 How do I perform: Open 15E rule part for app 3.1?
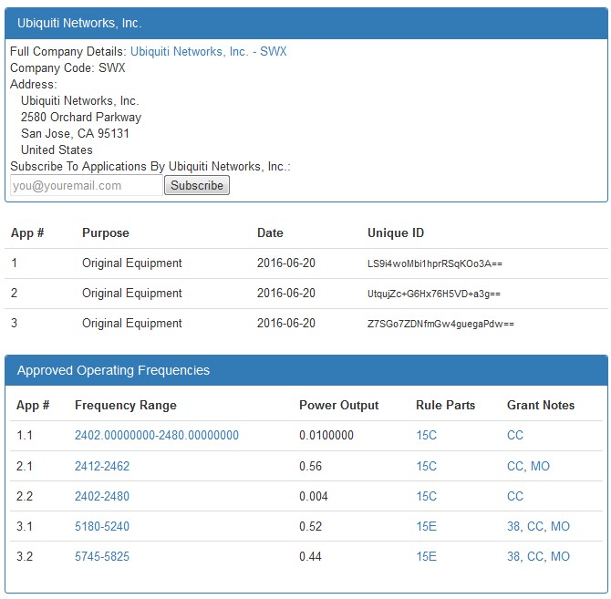(426, 526)
